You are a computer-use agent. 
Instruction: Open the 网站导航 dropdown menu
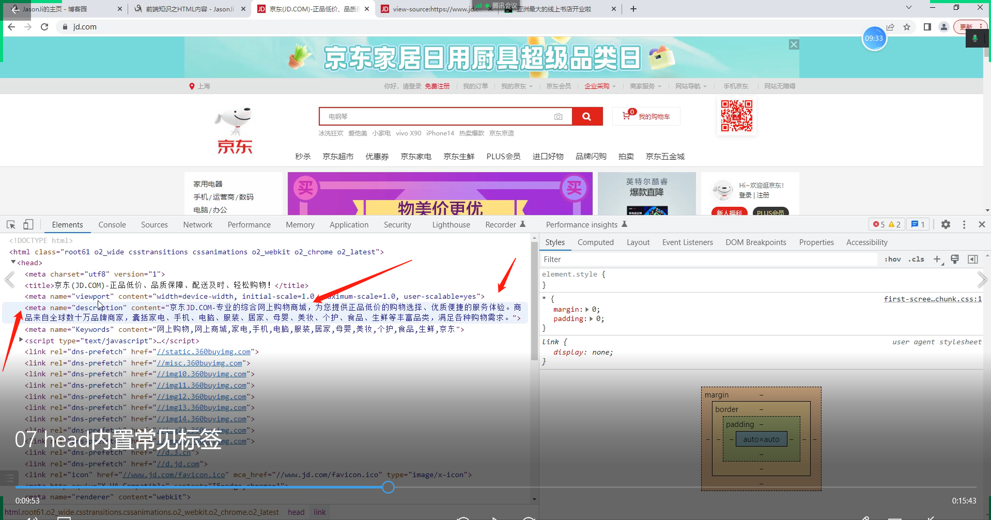pos(691,86)
